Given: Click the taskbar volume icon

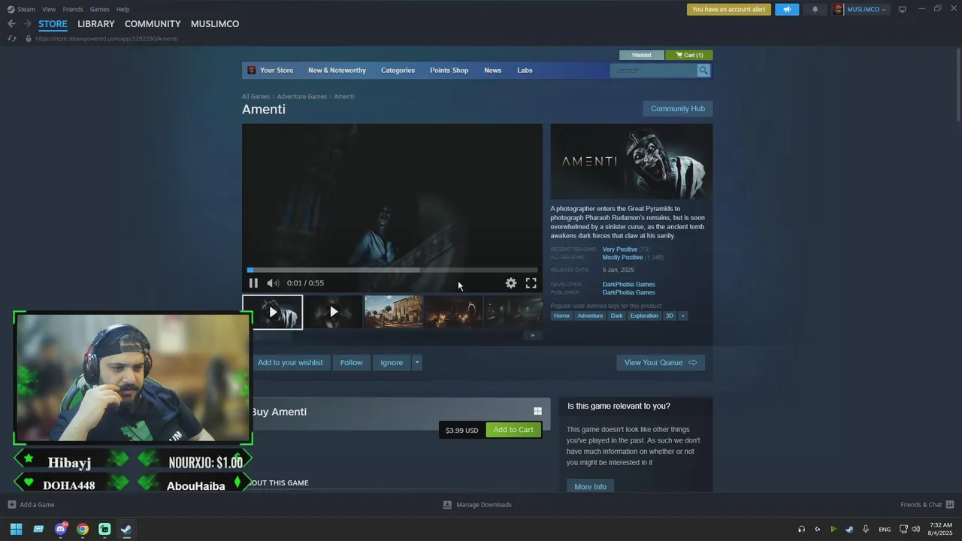Looking at the screenshot, I should [x=915, y=529].
